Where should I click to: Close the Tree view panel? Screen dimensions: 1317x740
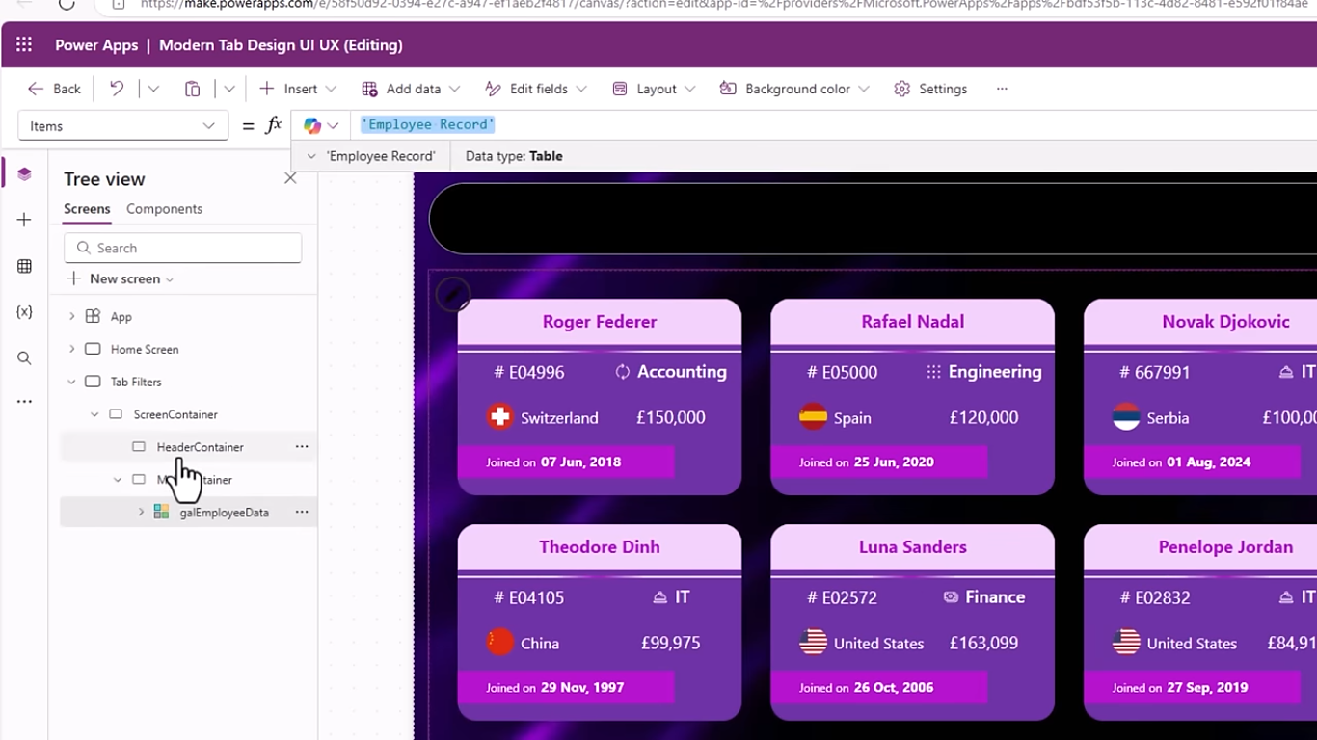pyautogui.click(x=290, y=178)
